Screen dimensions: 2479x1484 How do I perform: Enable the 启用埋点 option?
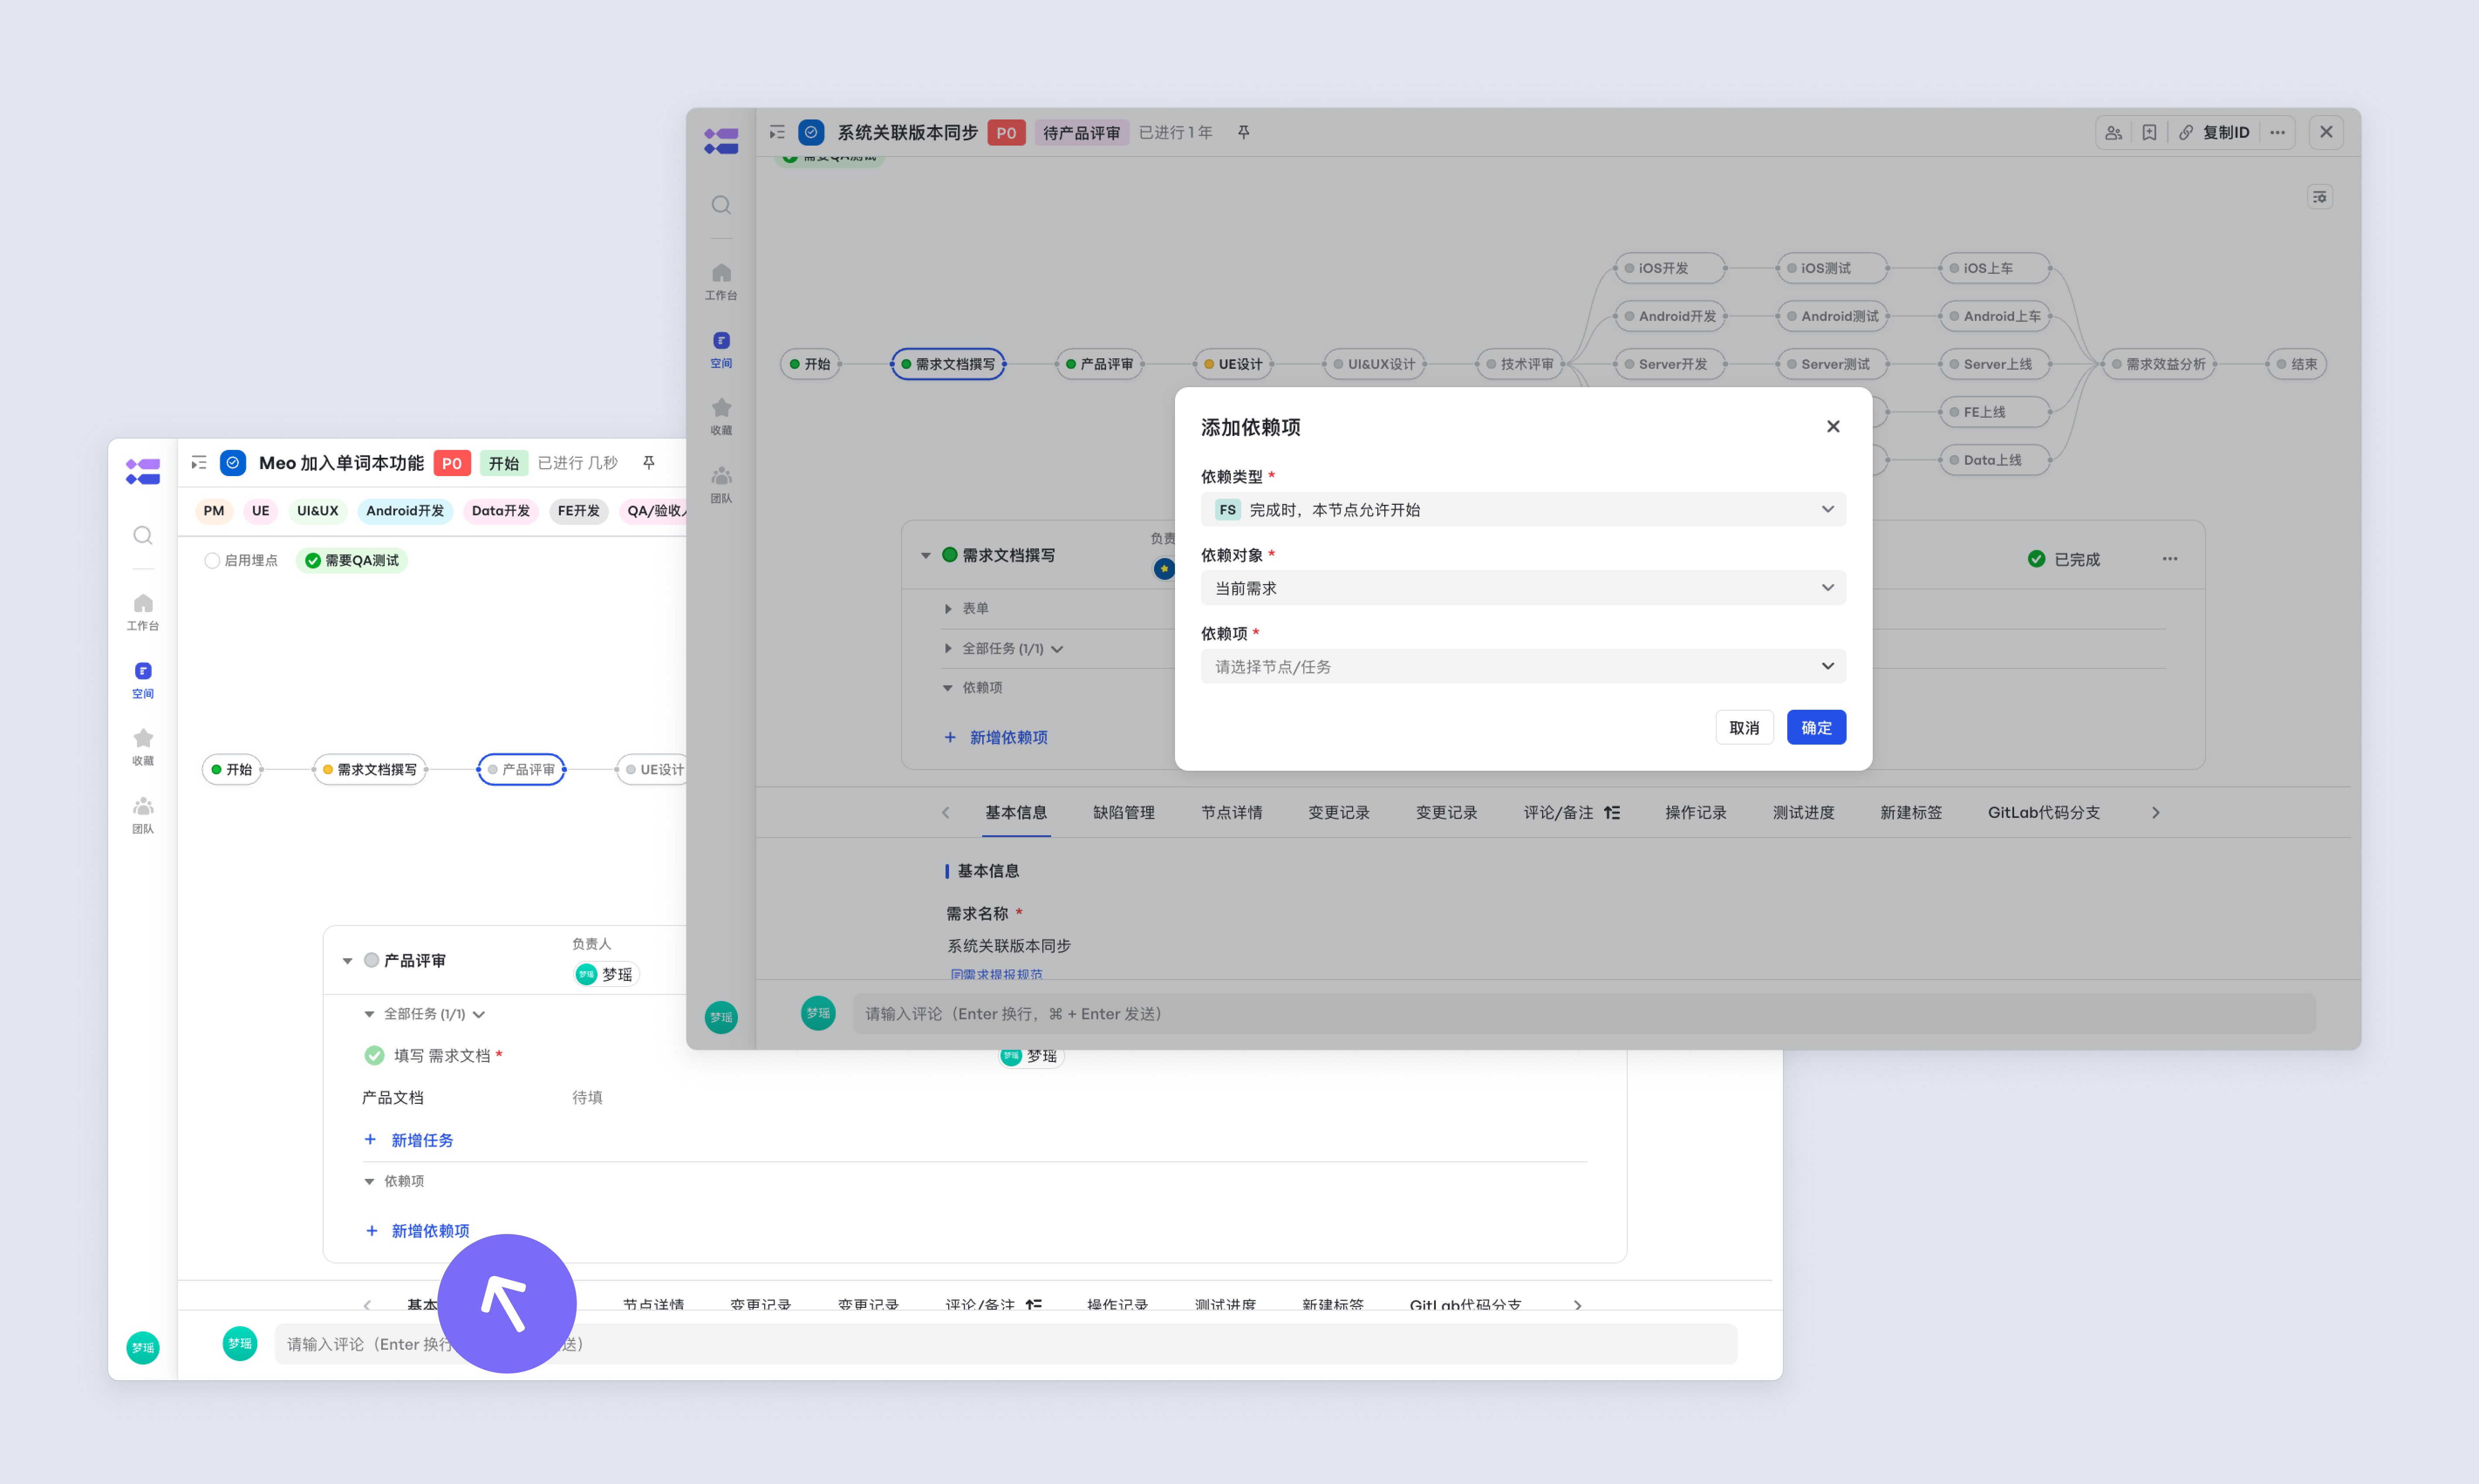tap(241, 560)
